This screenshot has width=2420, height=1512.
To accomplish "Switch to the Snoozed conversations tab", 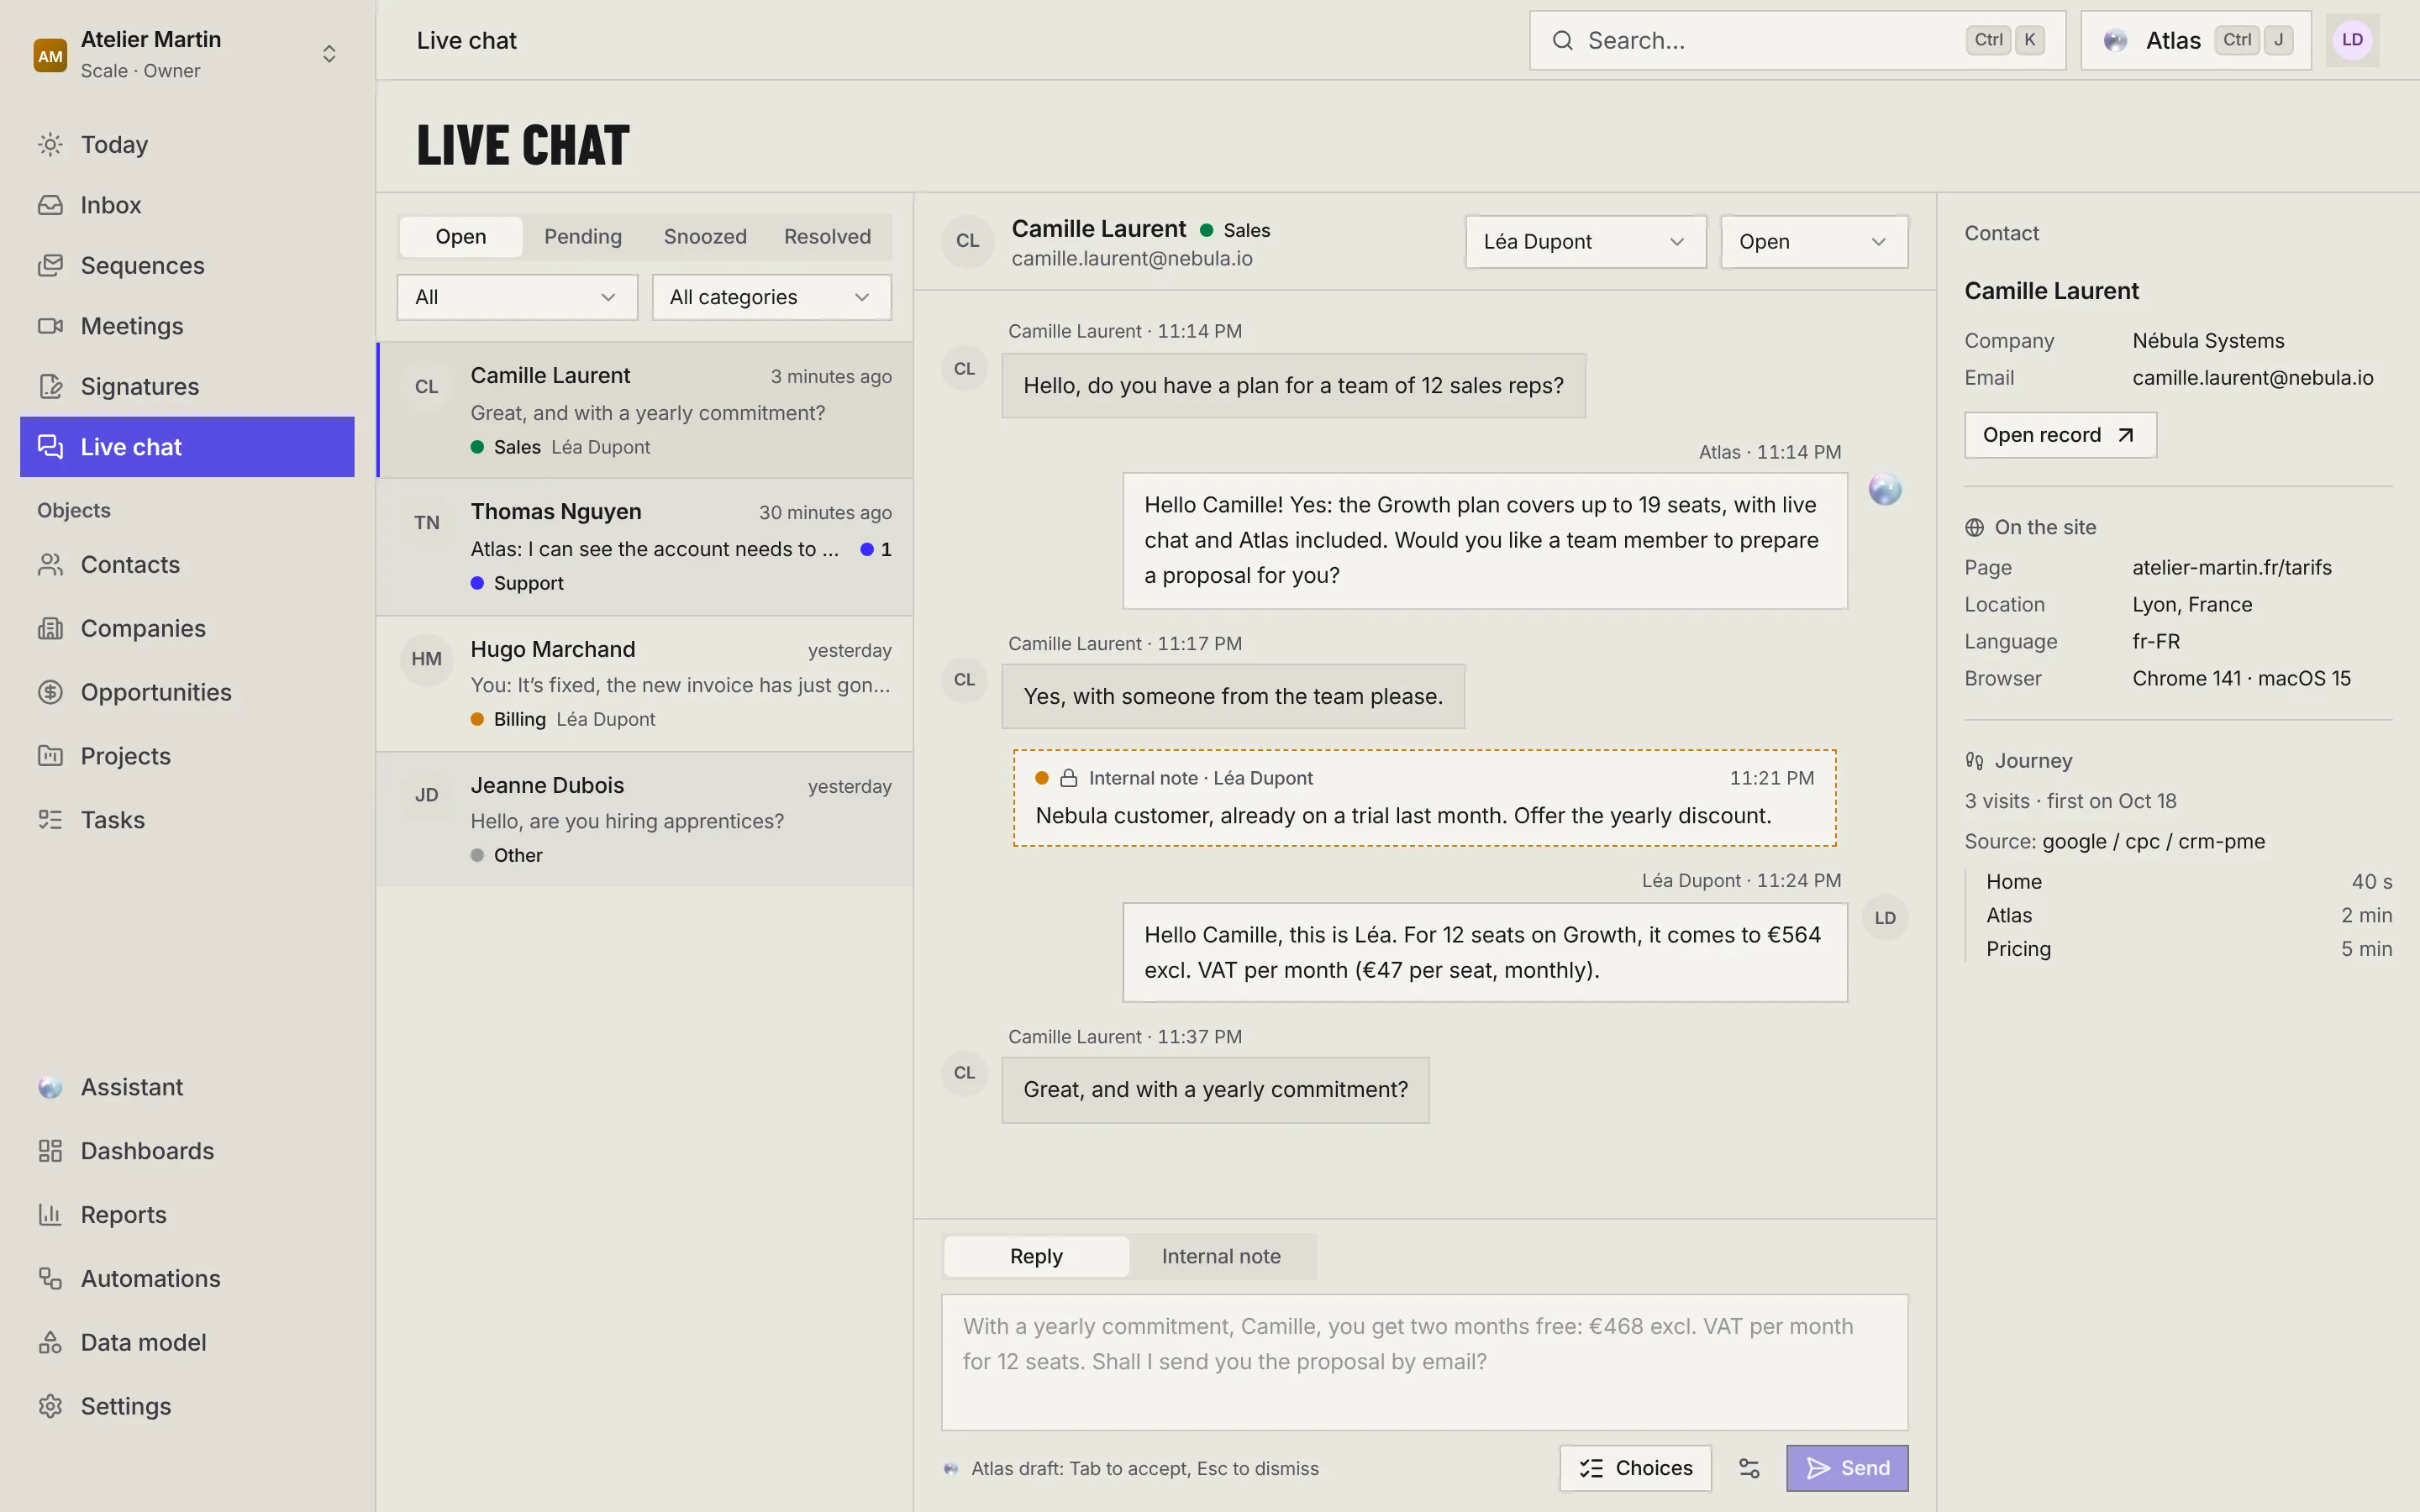I will [x=705, y=237].
